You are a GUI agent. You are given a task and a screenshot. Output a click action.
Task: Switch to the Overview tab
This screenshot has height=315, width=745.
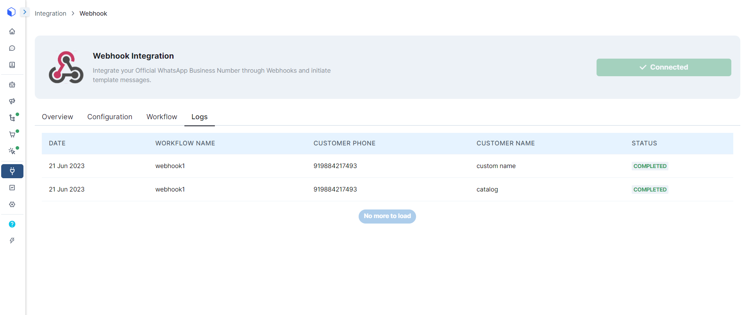click(57, 117)
